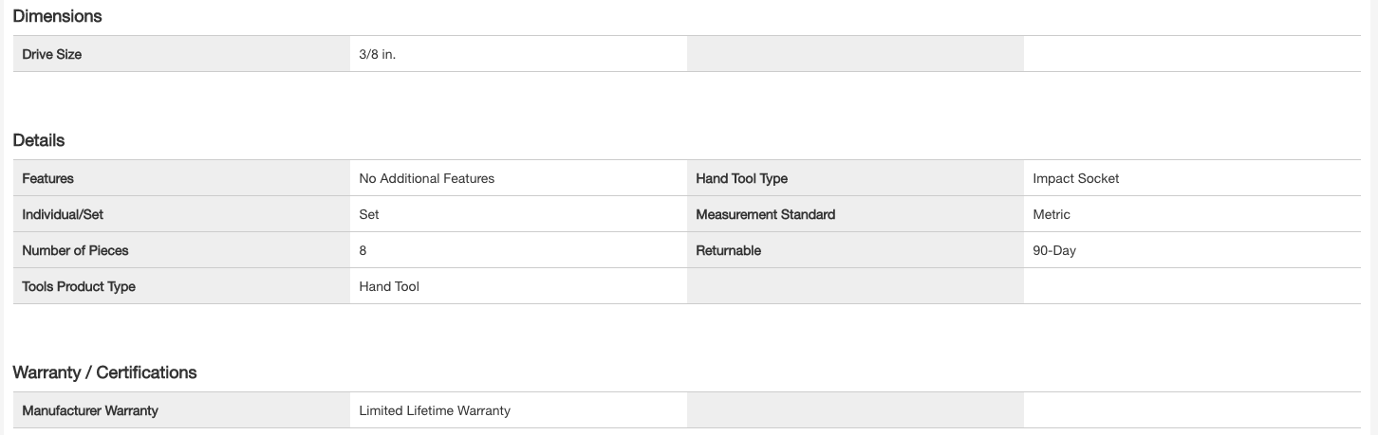1378x435 pixels.
Task: Click the "Hand Tool" product type value
Action: pos(389,286)
